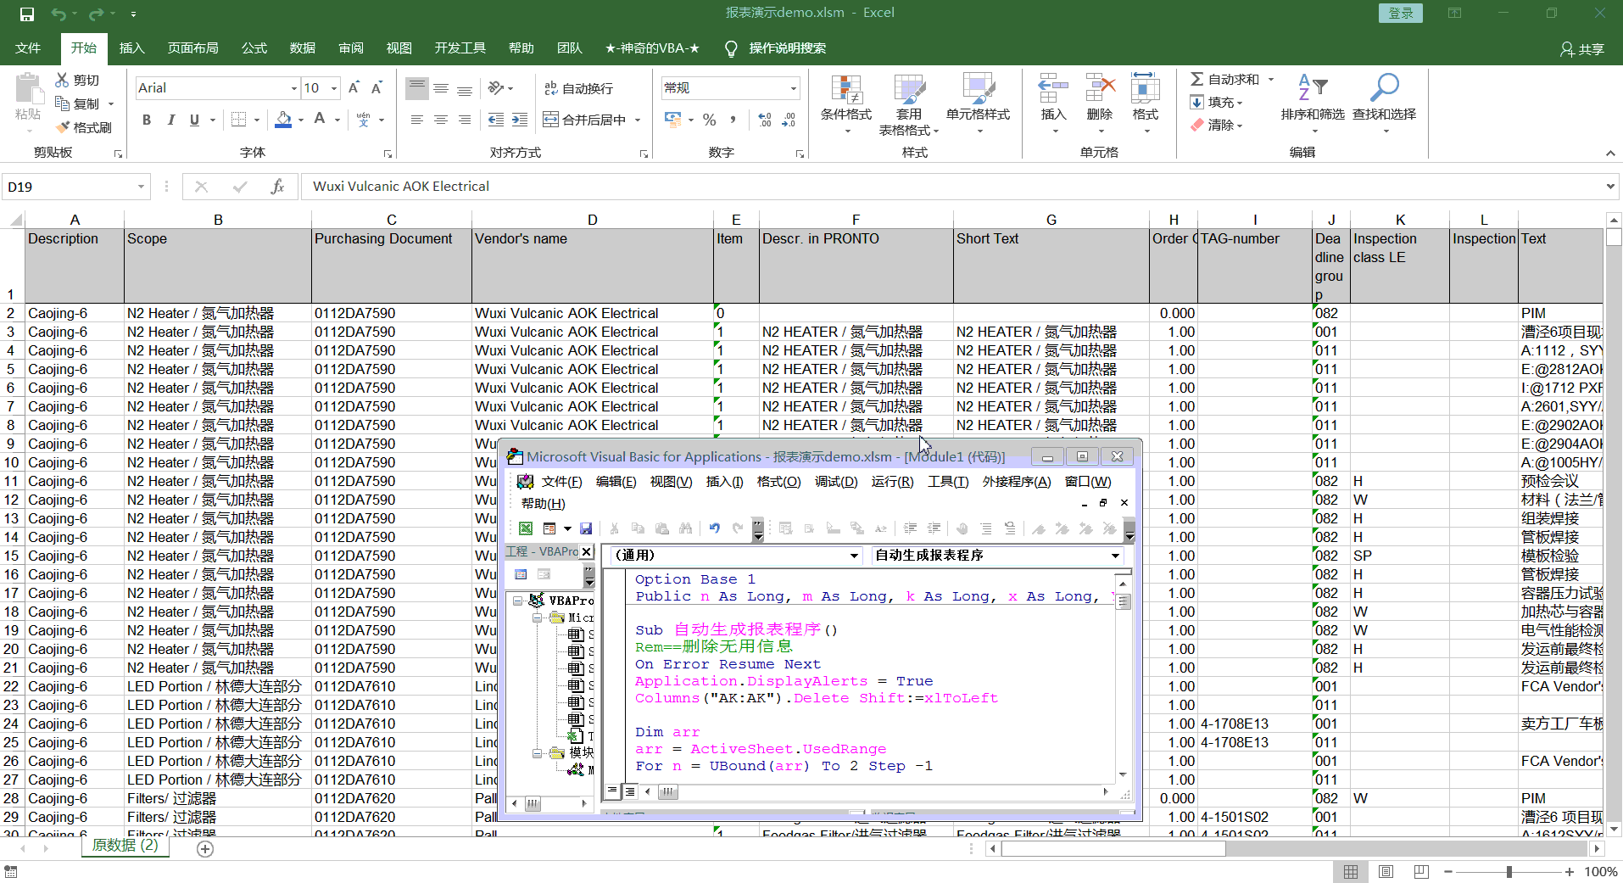Image resolution: width=1623 pixels, height=883 pixels.
Task: Apply the fill color bucket swatch
Action: pos(283,120)
